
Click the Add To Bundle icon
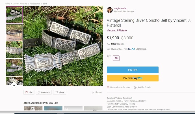[135, 87]
